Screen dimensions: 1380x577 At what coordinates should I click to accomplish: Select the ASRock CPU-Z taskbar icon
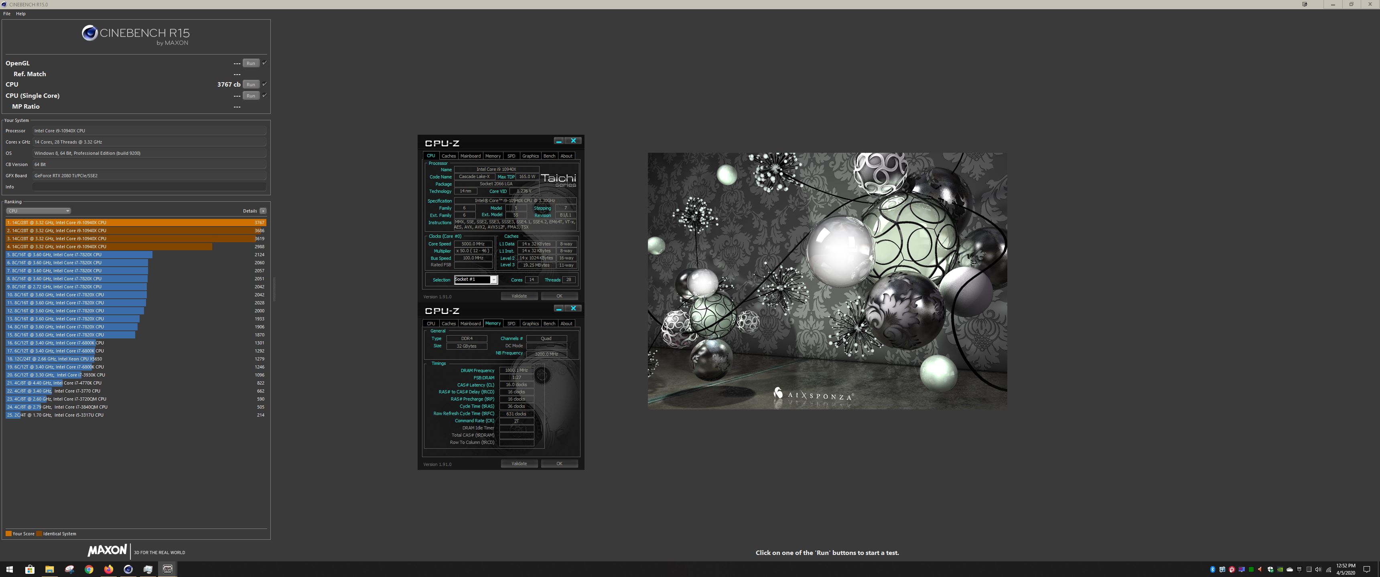tap(168, 569)
